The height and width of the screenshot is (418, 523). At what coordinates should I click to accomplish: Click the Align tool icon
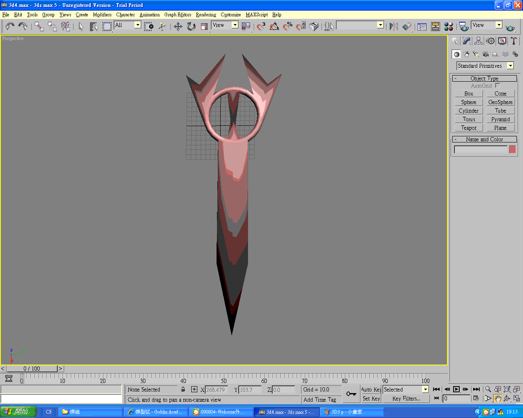pos(407,27)
